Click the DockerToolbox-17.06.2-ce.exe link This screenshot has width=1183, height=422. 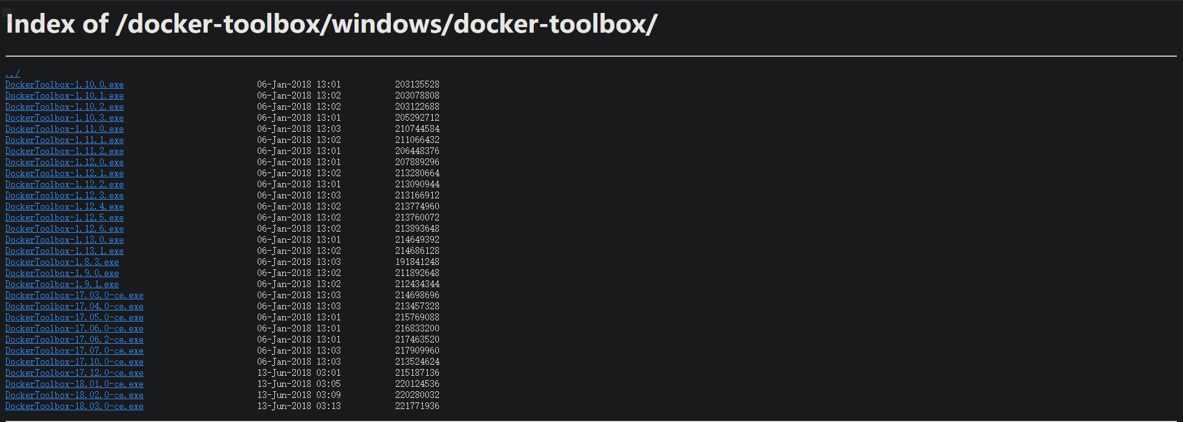point(75,339)
